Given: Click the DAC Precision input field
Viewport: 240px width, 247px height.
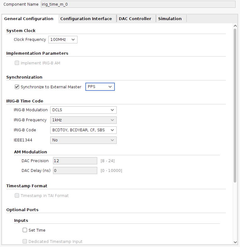Looking at the screenshot, I should coord(75,161).
